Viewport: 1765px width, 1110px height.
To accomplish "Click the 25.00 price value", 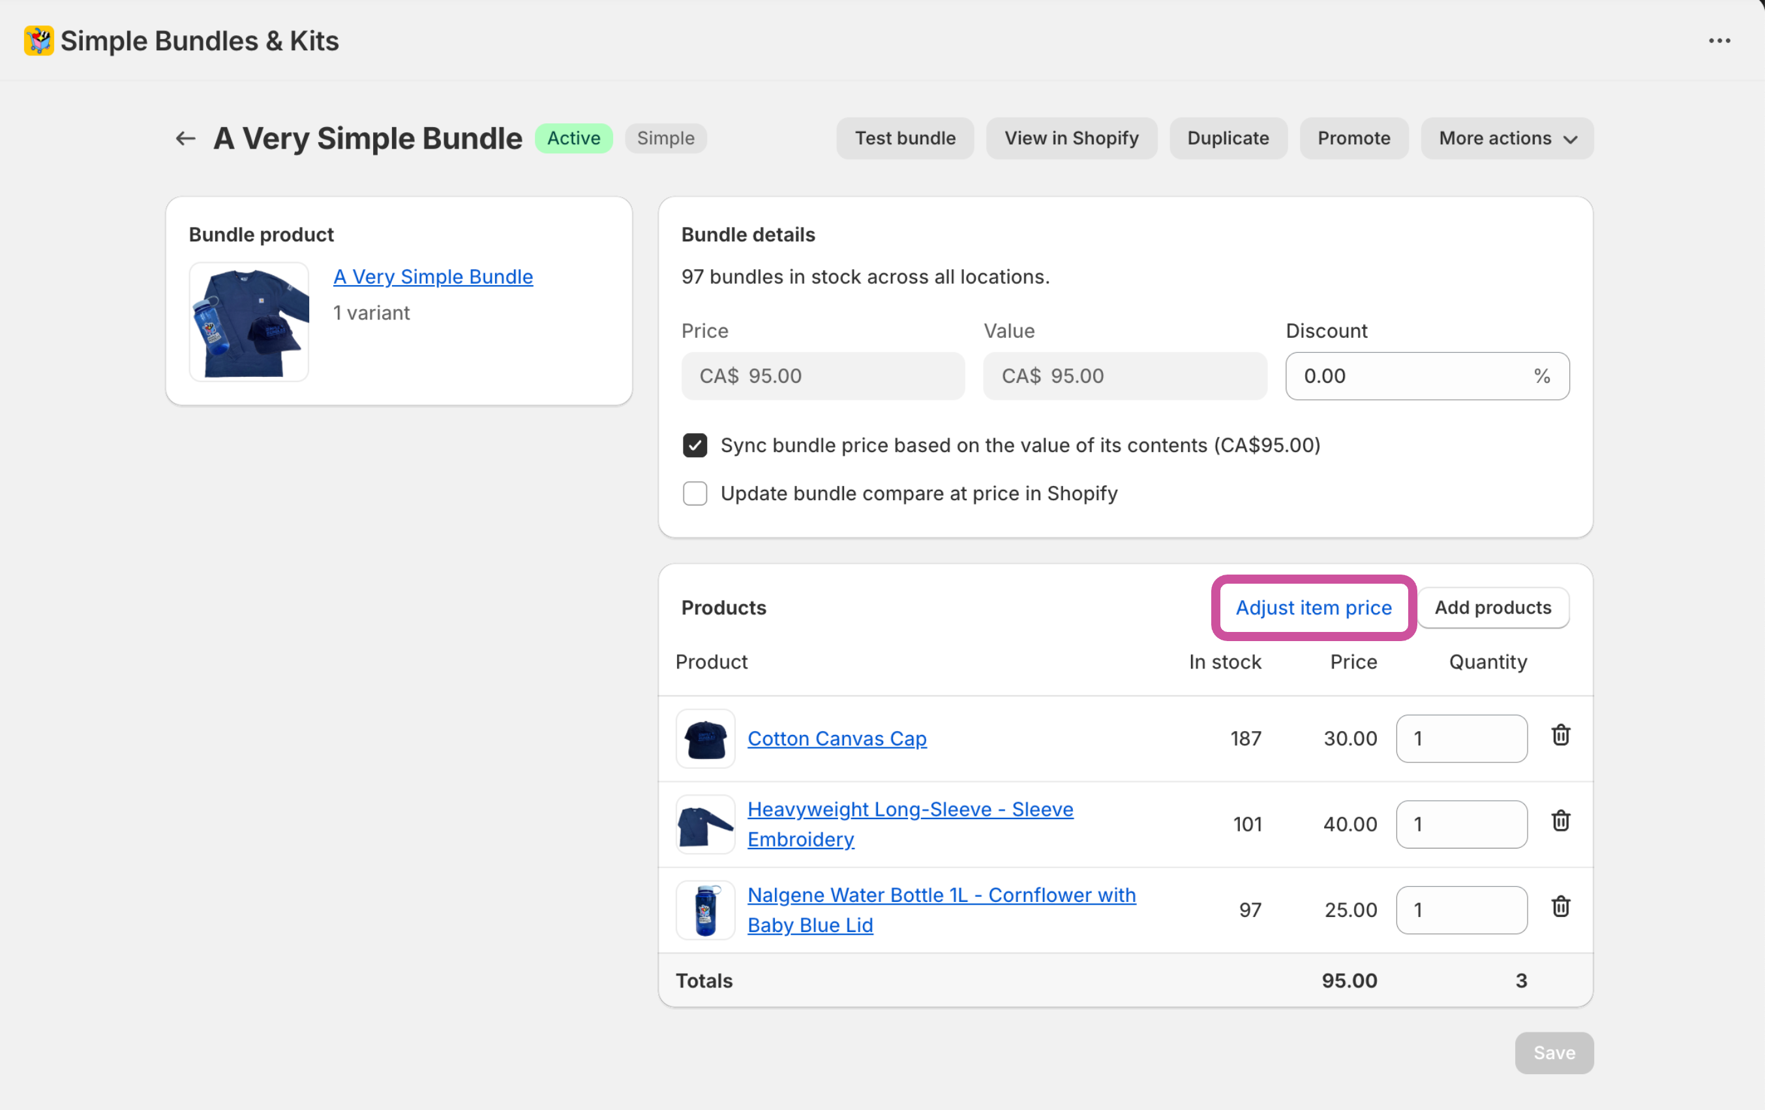I will coord(1351,910).
